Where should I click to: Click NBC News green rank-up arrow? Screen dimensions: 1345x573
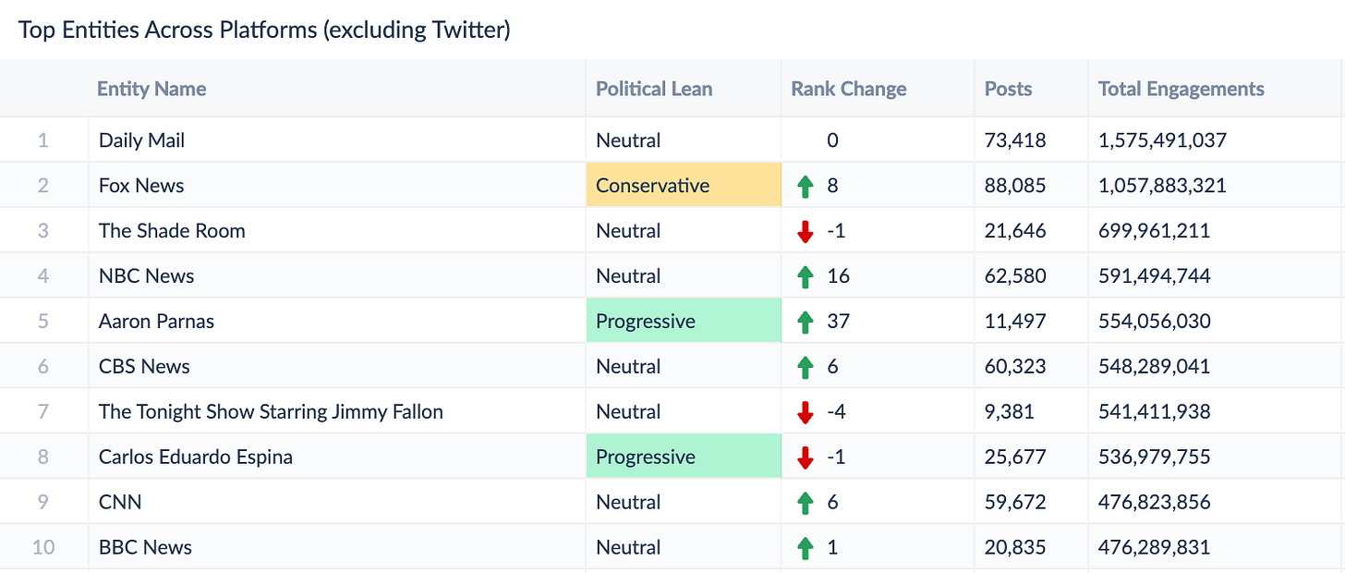coord(805,276)
